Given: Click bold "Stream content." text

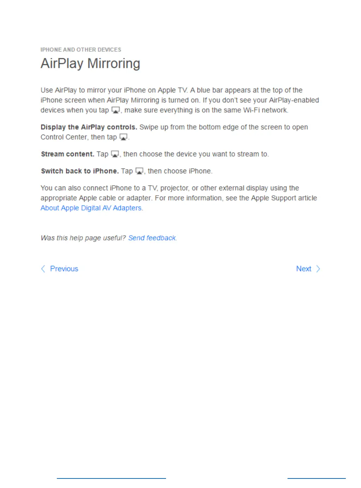Looking at the screenshot, I should coord(67,154).
